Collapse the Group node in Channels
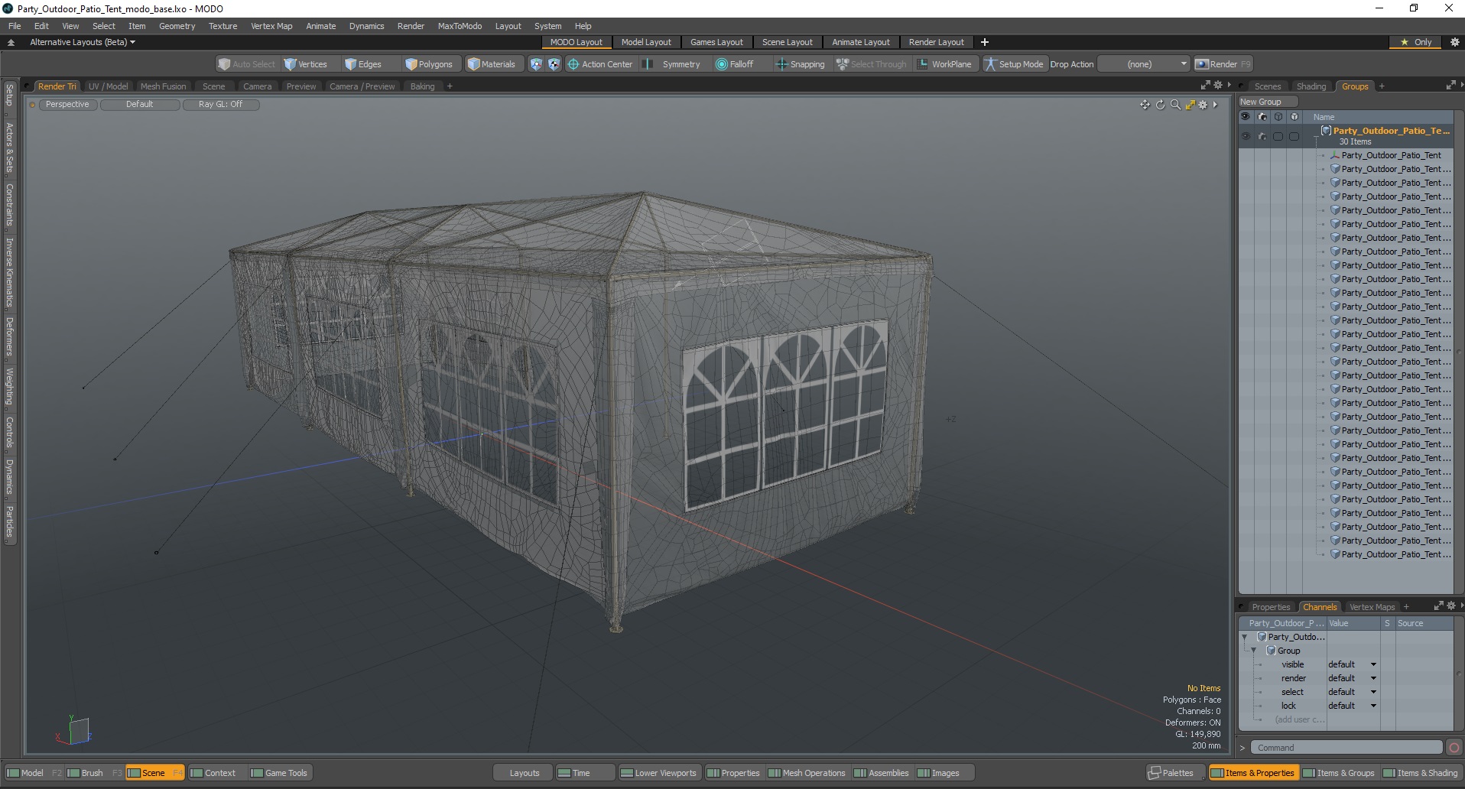 point(1254,651)
